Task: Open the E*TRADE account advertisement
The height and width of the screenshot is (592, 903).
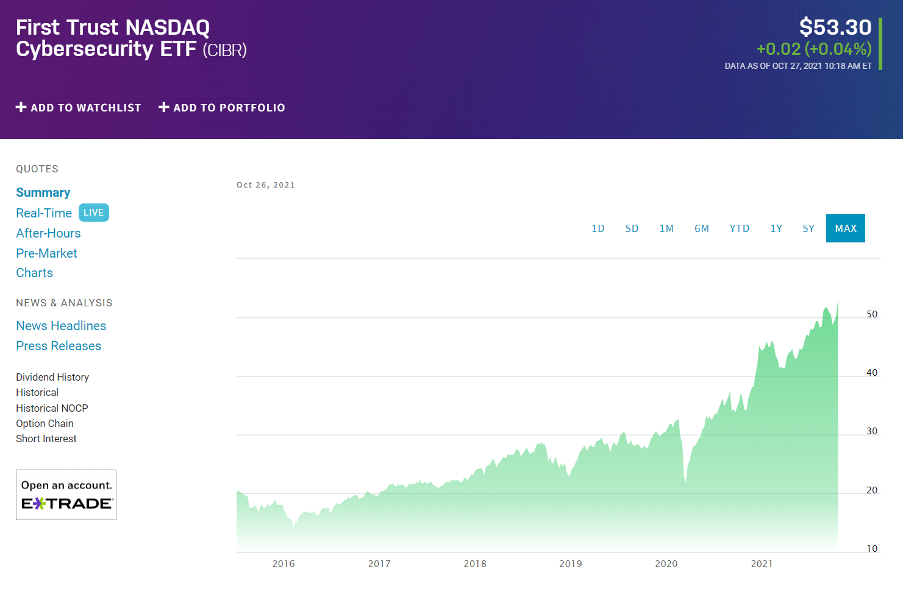Action: coord(66,495)
